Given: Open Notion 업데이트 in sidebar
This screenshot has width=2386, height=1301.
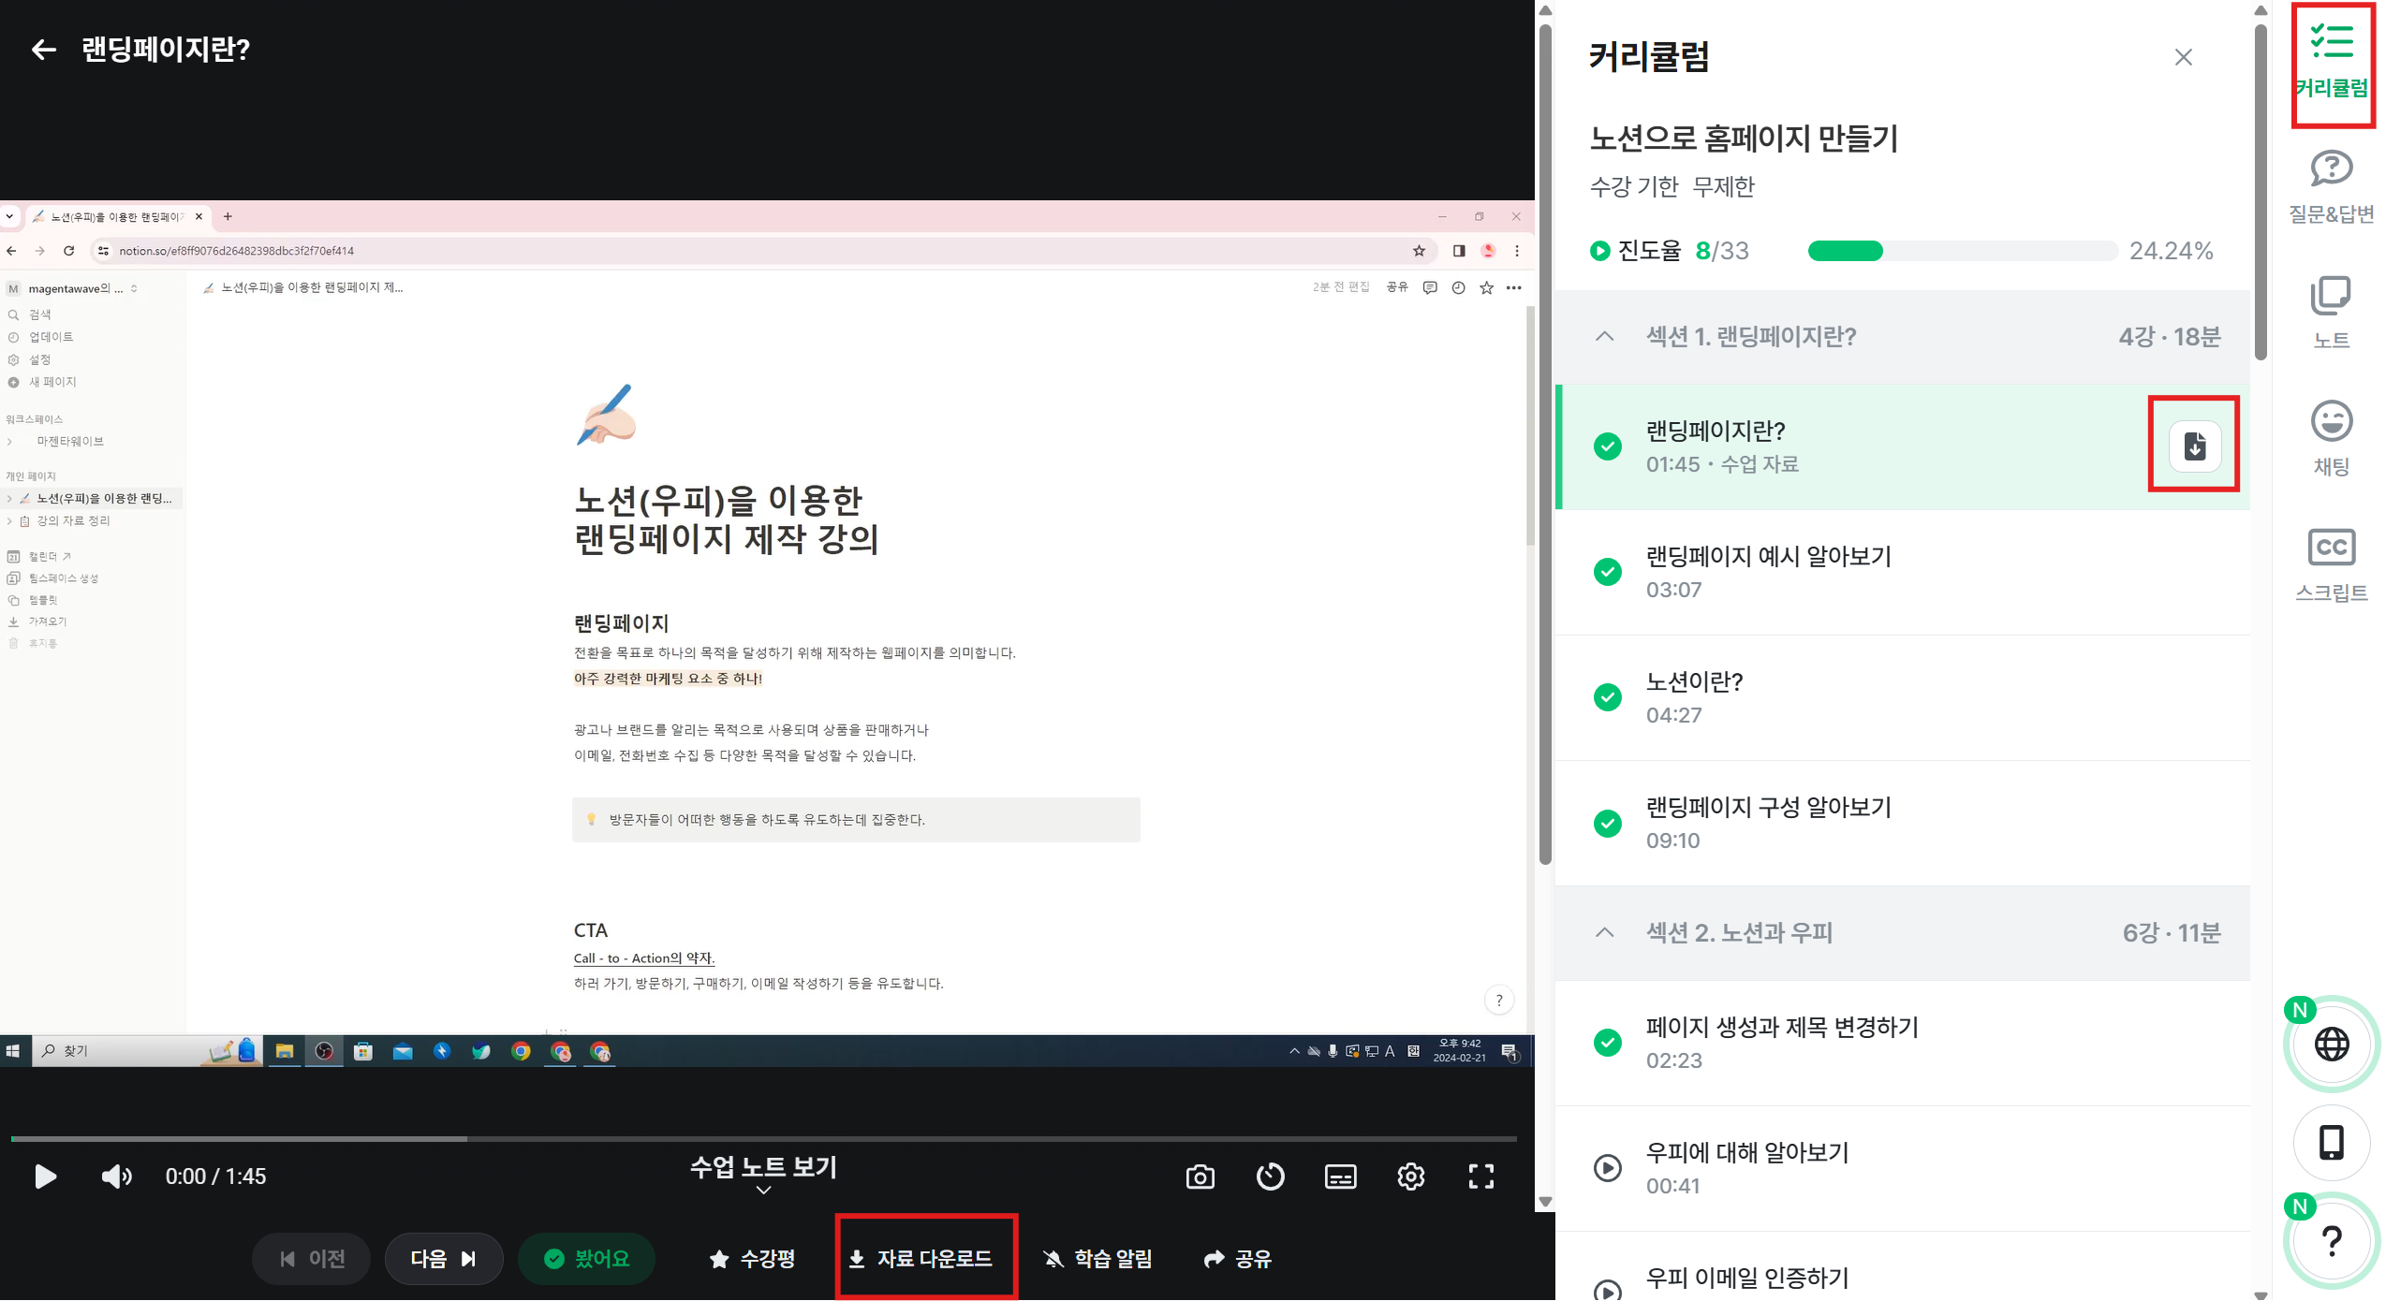Looking at the screenshot, I should pos(51,337).
